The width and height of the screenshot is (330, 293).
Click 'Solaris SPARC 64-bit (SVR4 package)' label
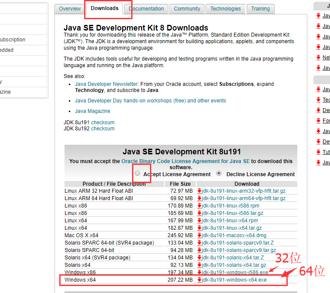coord(109,243)
